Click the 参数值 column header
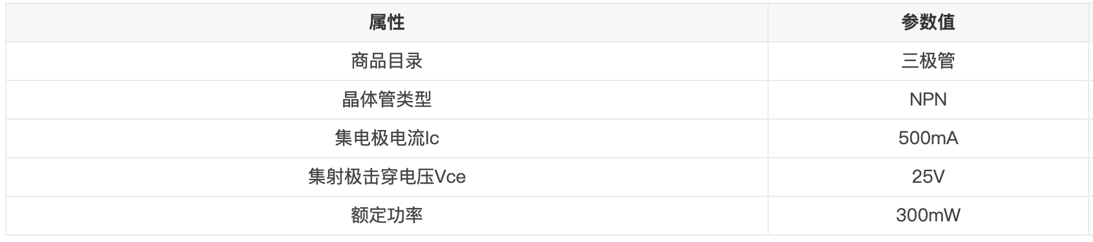This screenshot has width=1093, height=242. click(x=928, y=23)
